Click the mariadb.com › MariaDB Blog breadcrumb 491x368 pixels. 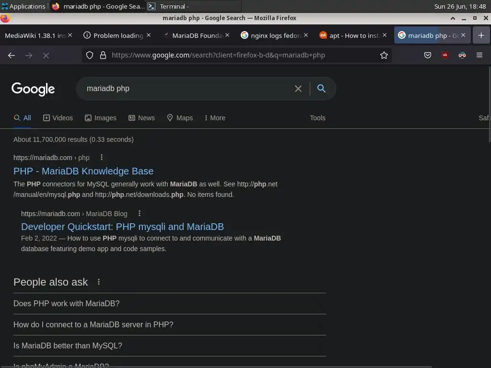coord(74,214)
